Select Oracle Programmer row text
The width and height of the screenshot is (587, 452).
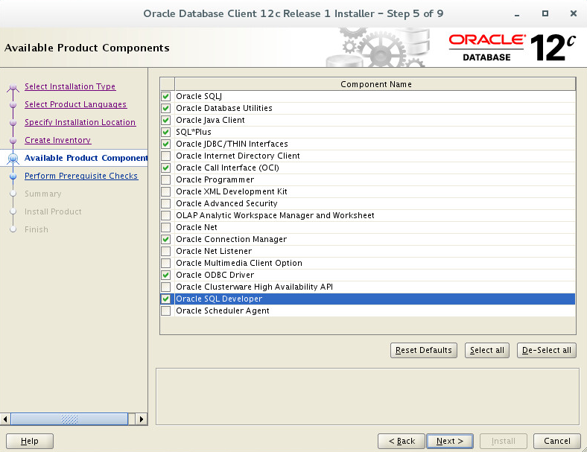pyautogui.click(x=215, y=179)
